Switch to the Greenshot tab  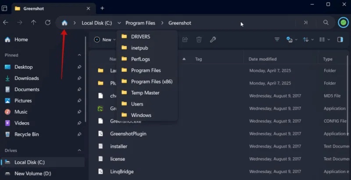point(54,8)
